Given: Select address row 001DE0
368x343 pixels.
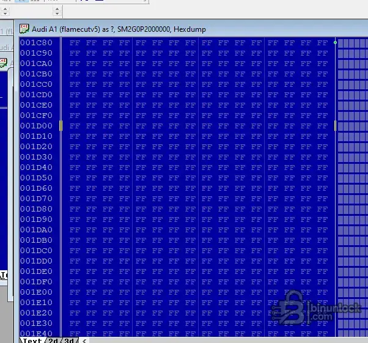Looking at the screenshot, I should click(x=36, y=271).
